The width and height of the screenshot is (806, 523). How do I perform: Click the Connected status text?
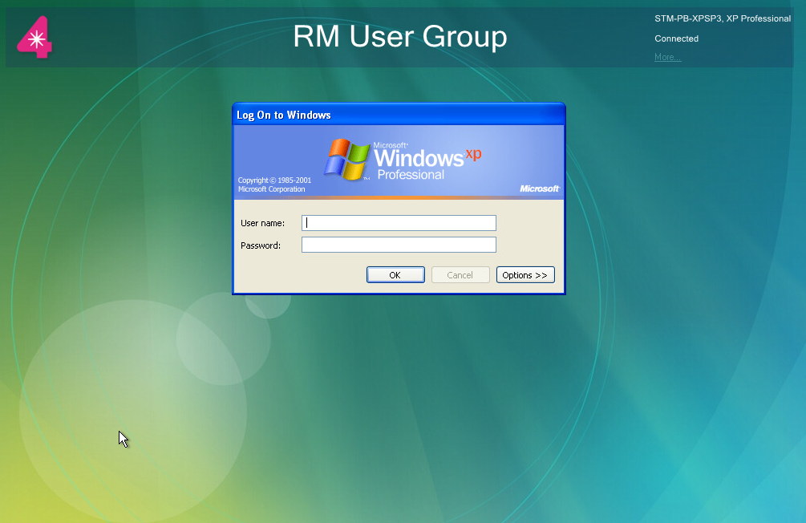pyautogui.click(x=676, y=39)
